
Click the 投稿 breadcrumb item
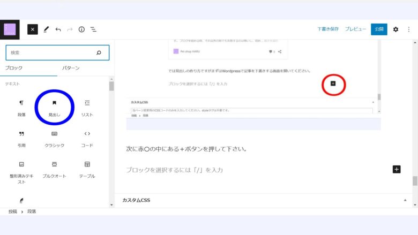tap(12, 211)
